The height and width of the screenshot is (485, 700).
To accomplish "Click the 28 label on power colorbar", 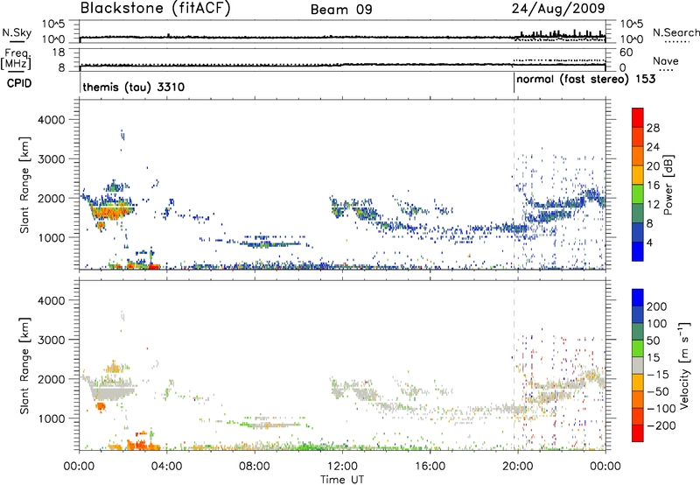I will pos(653,128).
